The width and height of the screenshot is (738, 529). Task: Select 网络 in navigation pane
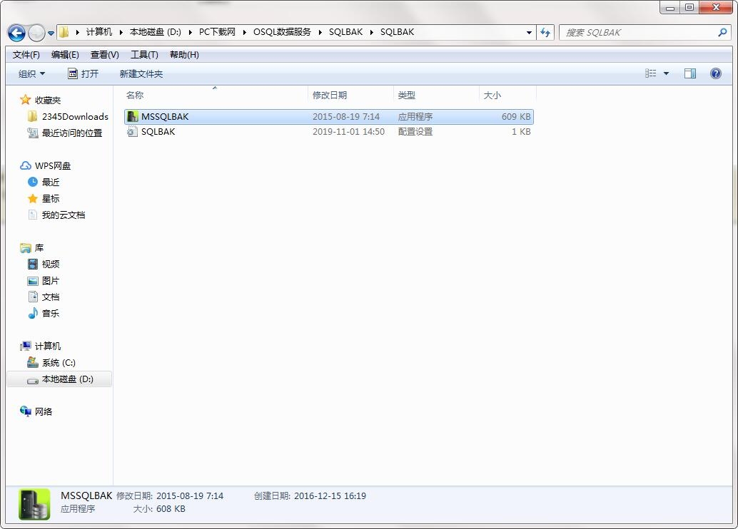[44, 412]
